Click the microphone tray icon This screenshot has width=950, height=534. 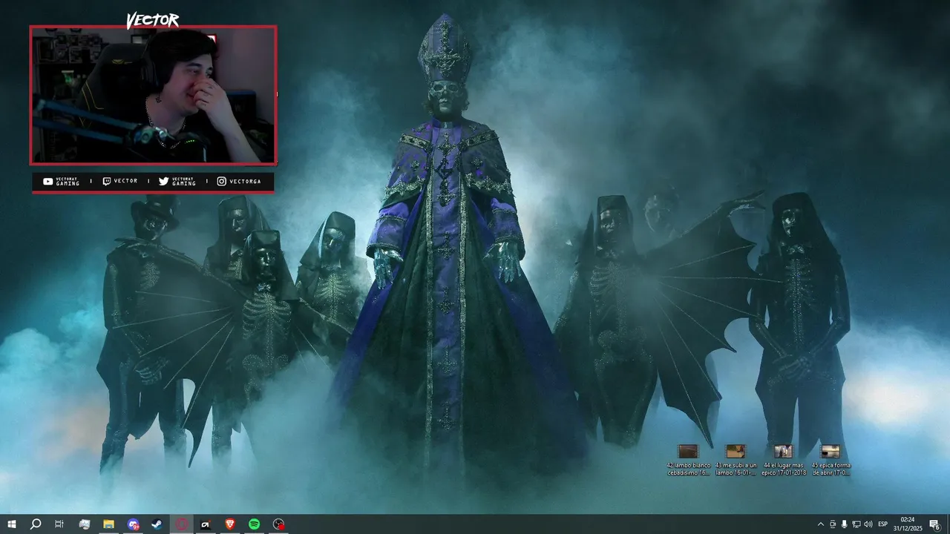point(845,524)
